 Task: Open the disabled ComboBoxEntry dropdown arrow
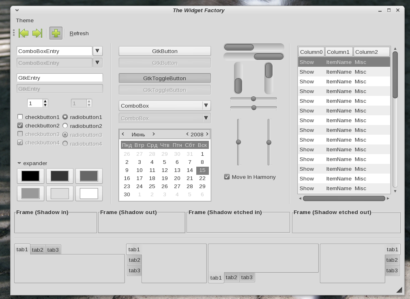97,63
